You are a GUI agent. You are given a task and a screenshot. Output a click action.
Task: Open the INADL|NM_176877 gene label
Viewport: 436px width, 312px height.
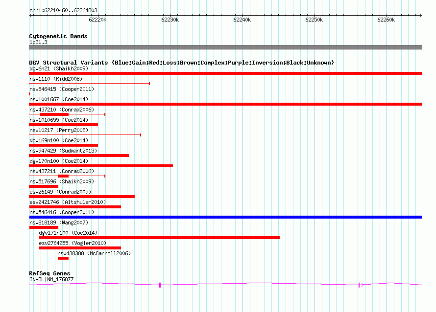pos(52,279)
